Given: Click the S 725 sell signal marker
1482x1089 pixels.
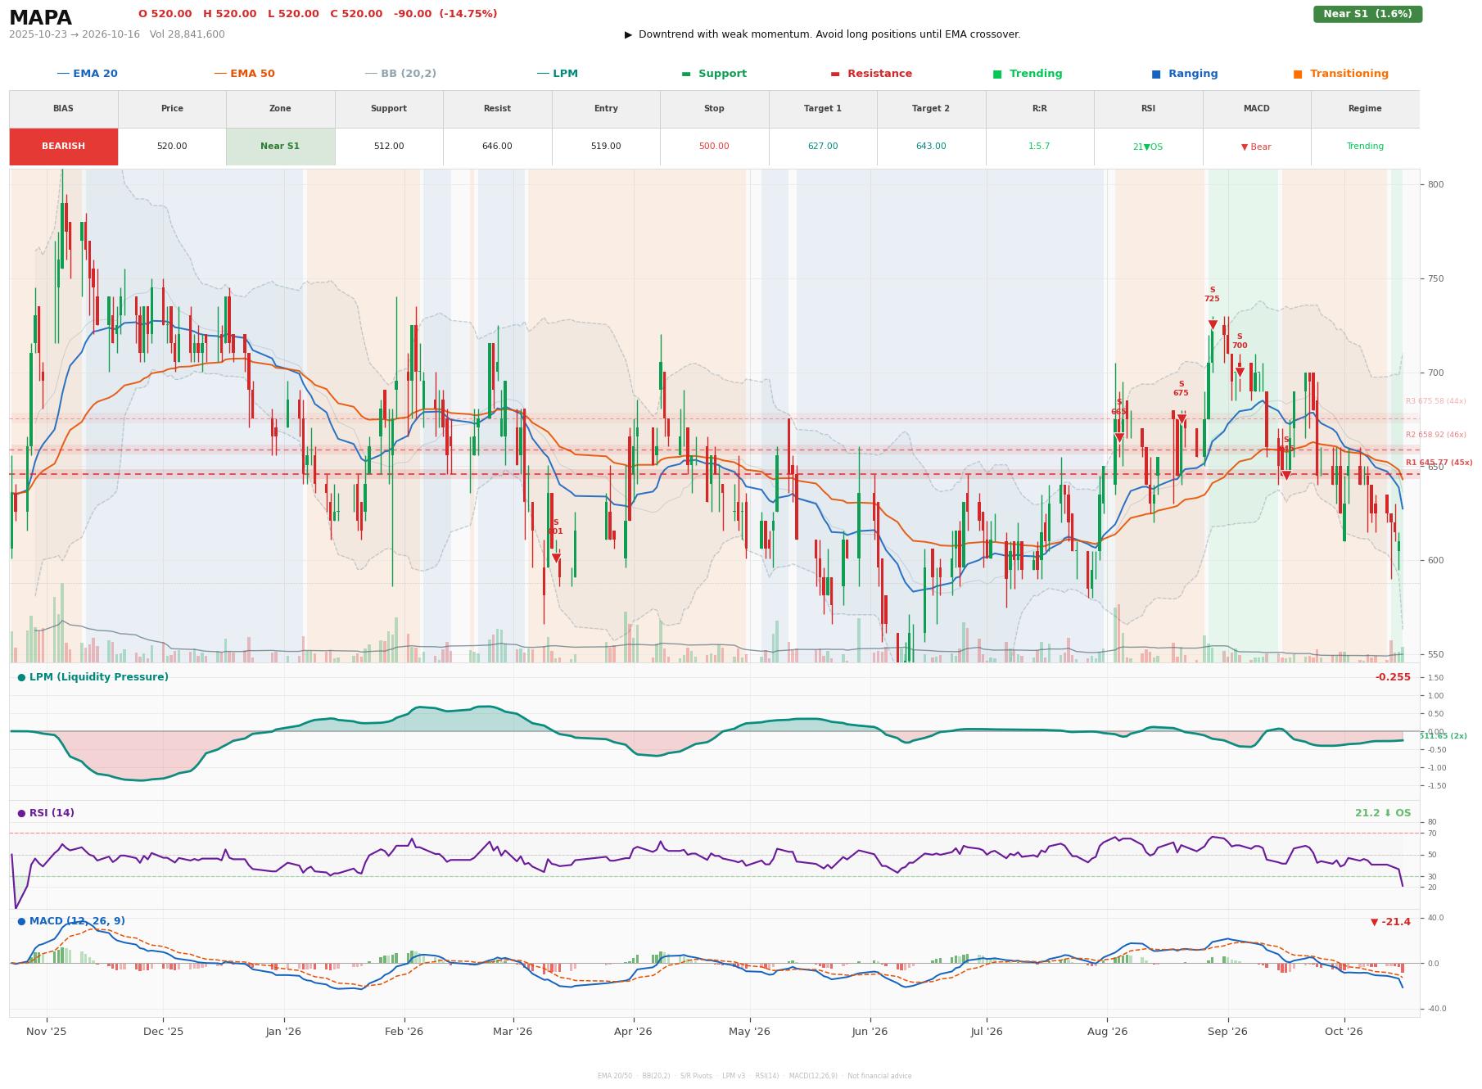Looking at the screenshot, I should click(x=1213, y=325).
